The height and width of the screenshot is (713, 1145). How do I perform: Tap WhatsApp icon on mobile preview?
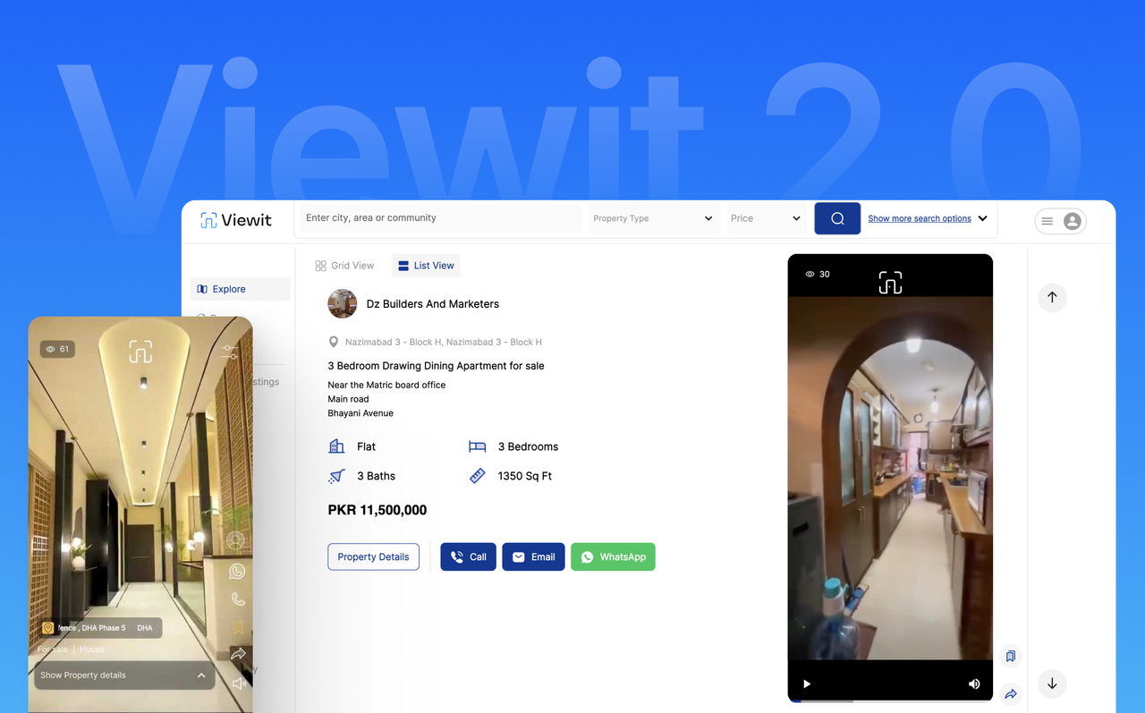[237, 571]
